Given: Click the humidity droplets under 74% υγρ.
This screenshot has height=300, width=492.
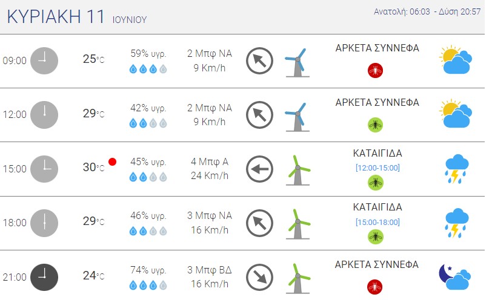Looking at the screenshot, I should click(x=148, y=285).
